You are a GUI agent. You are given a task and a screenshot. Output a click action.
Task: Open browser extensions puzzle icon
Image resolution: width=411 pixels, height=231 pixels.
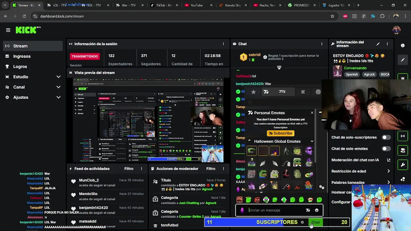click(x=382, y=16)
